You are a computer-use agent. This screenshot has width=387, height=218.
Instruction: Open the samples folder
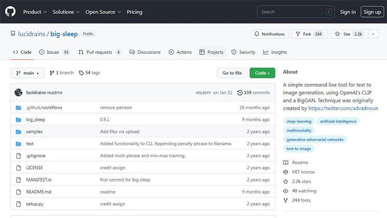point(34,132)
